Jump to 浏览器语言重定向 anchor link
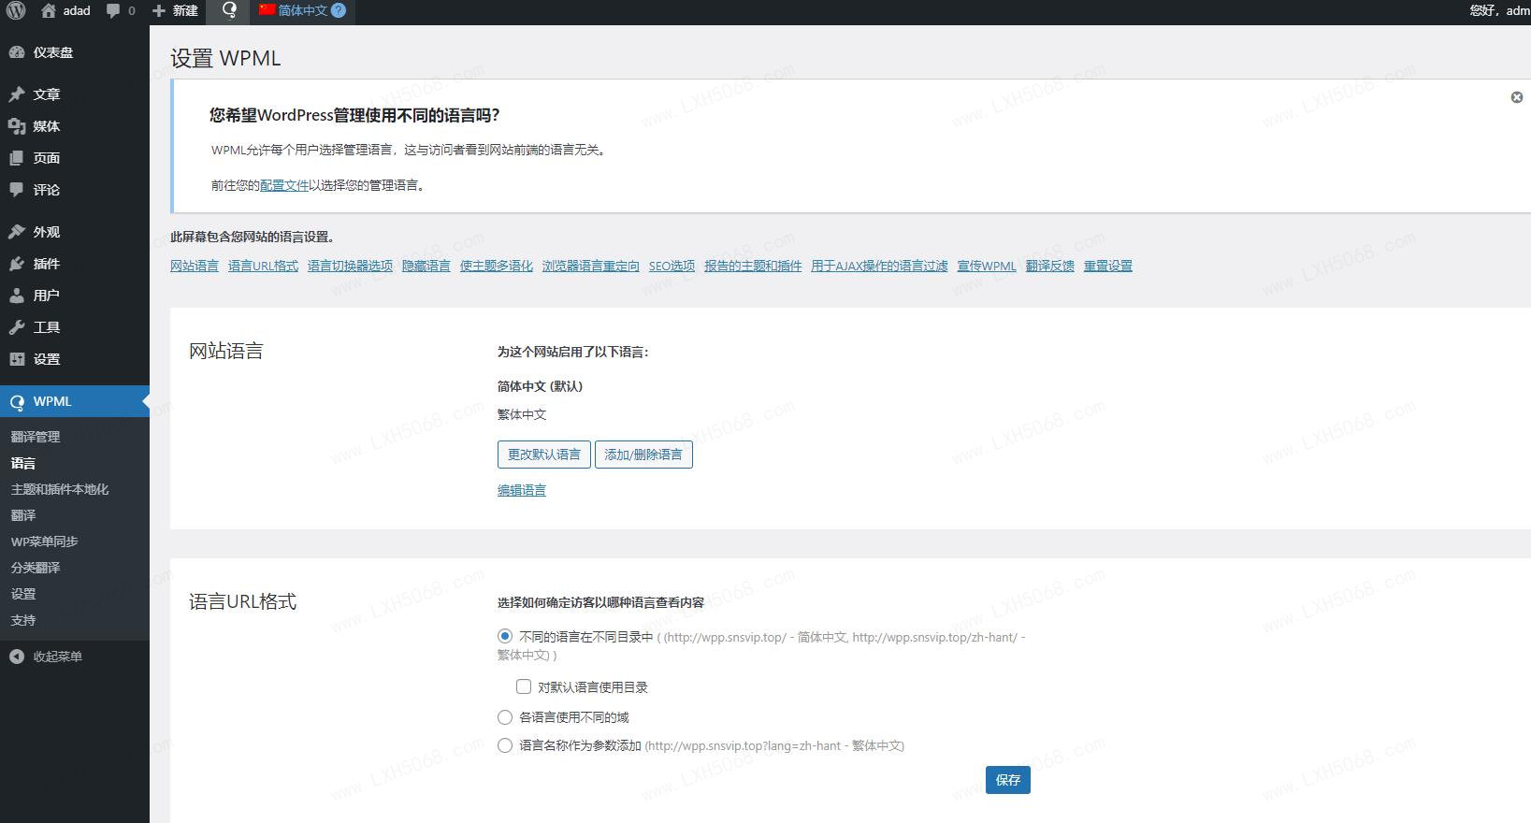The height and width of the screenshot is (823, 1531). pyautogui.click(x=591, y=266)
